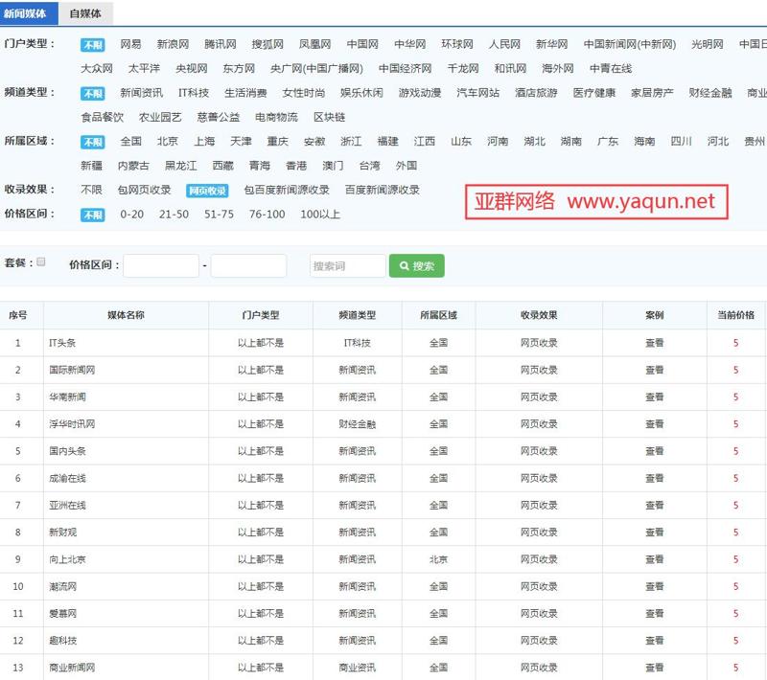Viewport: 767px width, 680px height.
Task: Open 查看 case for 国际新闻网
Action: (x=654, y=370)
